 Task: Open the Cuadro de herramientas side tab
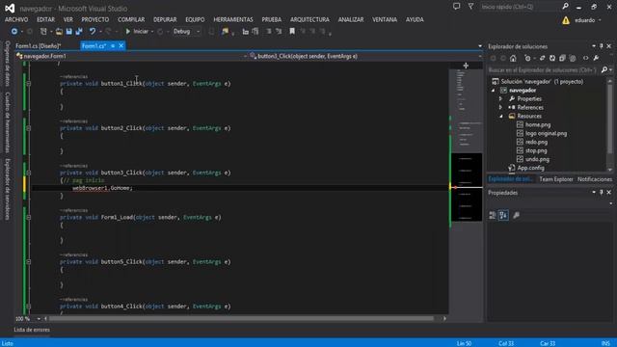tap(7, 122)
